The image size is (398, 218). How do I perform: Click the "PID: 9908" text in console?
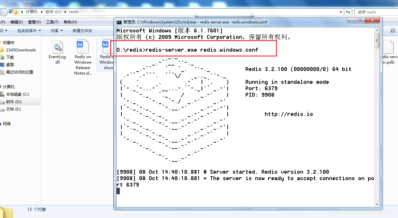[x=260, y=95]
